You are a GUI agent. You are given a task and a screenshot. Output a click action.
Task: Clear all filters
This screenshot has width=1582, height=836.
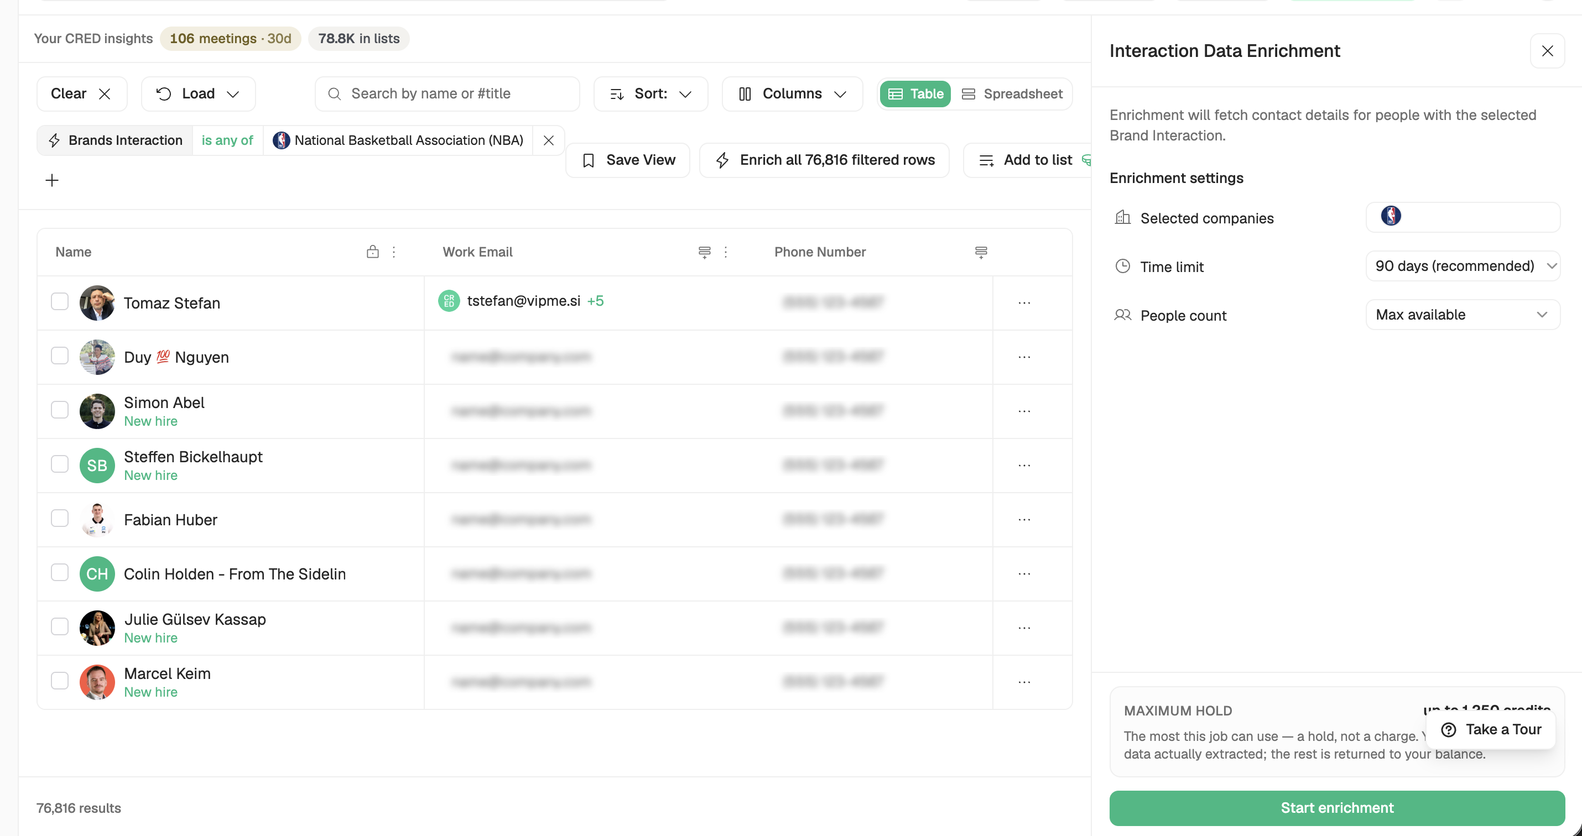pos(82,94)
